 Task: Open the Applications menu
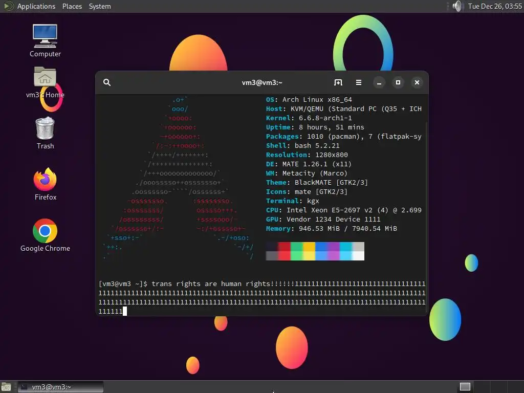click(x=36, y=6)
